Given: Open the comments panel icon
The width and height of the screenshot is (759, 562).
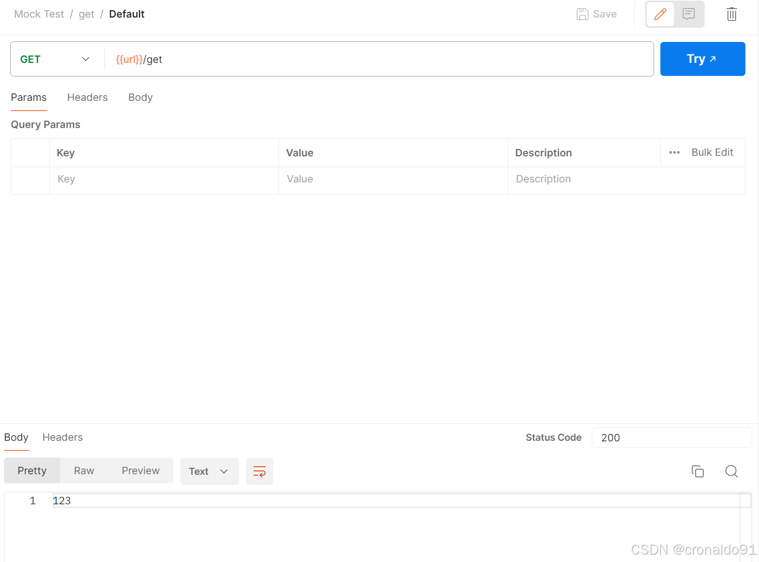Looking at the screenshot, I should (x=689, y=14).
